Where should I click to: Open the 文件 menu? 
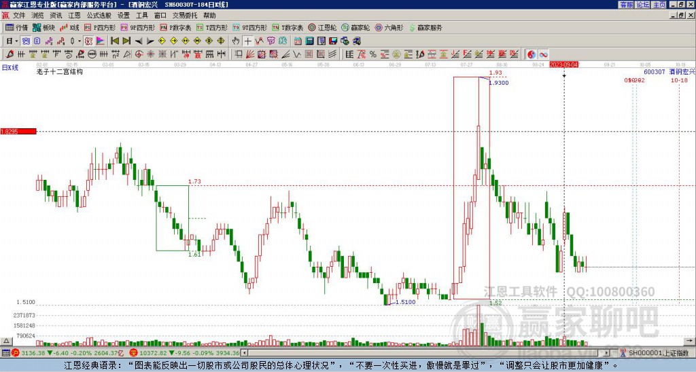pos(19,16)
